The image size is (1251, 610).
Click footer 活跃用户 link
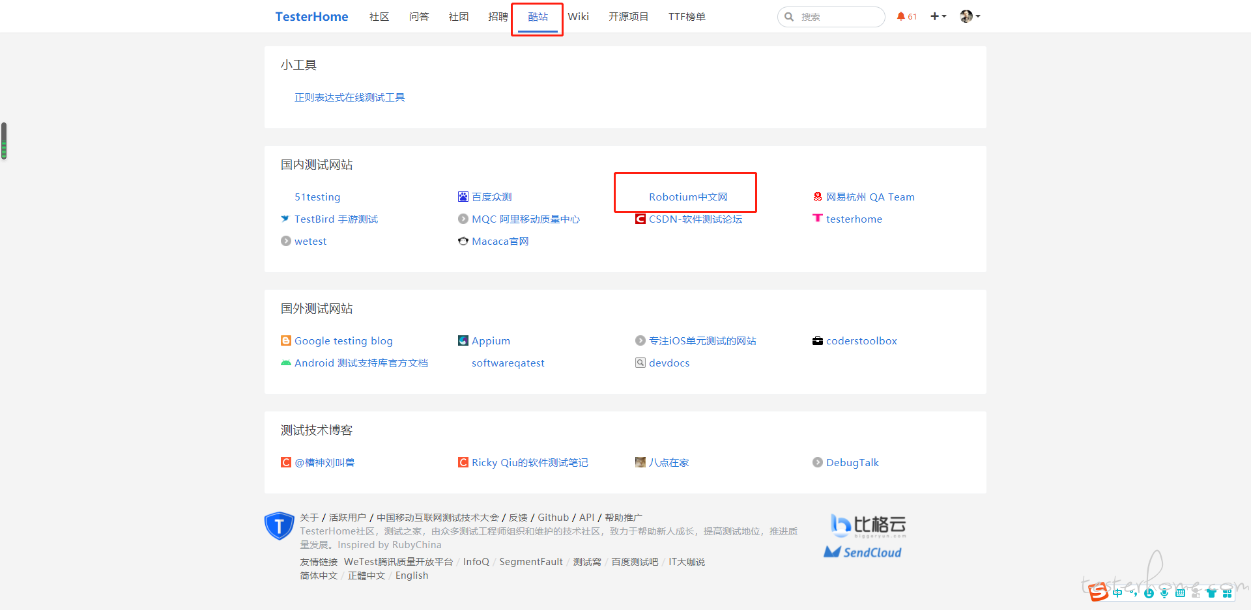(x=347, y=517)
